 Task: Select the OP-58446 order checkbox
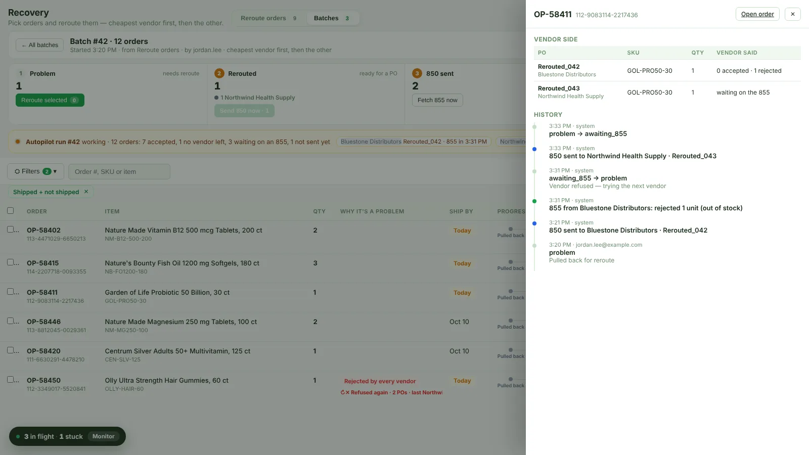point(10,321)
